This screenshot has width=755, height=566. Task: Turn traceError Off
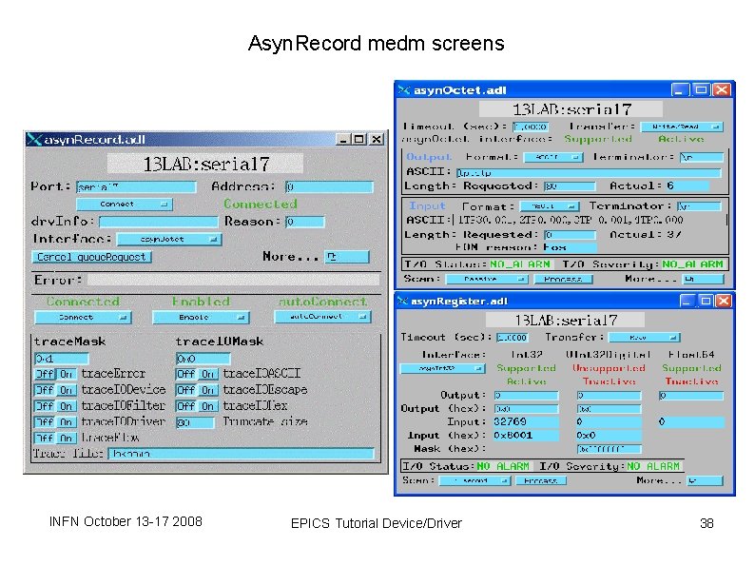46,374
